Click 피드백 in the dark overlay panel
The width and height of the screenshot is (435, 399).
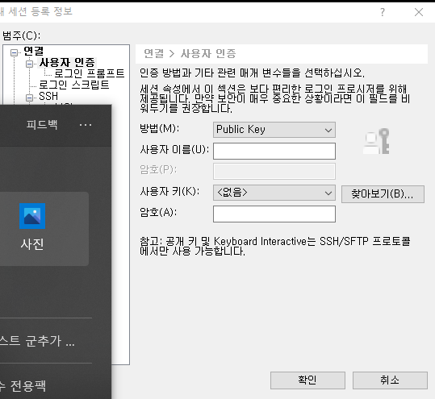42,125
